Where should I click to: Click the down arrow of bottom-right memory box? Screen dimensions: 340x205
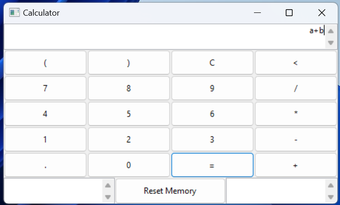tap(330, 197)
